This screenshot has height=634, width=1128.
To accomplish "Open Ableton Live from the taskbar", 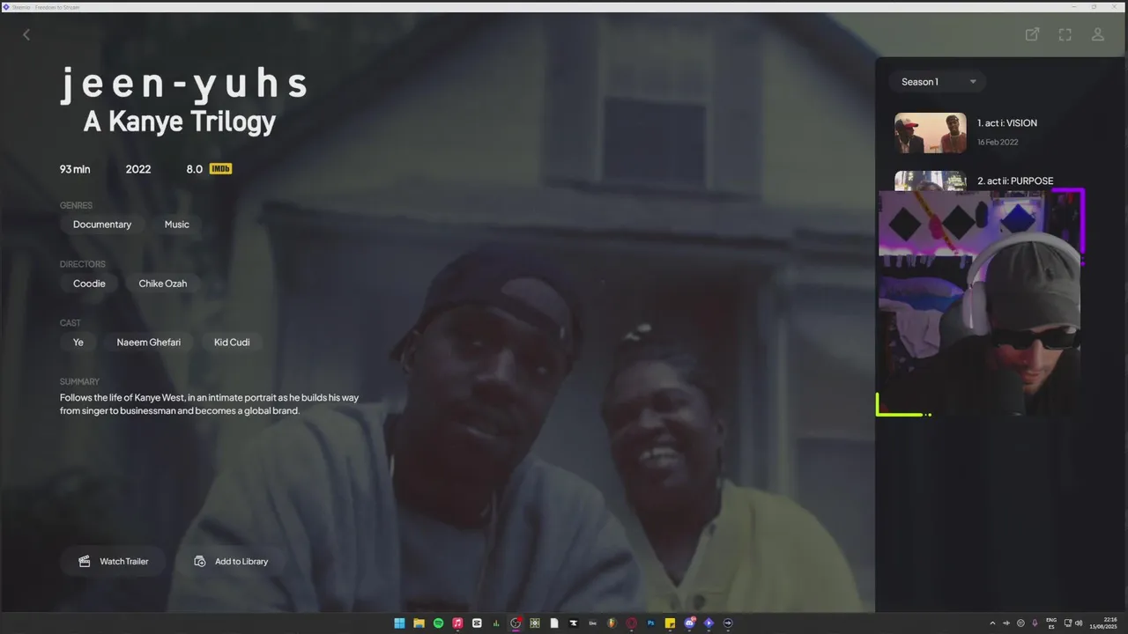I will click(592, 623).
